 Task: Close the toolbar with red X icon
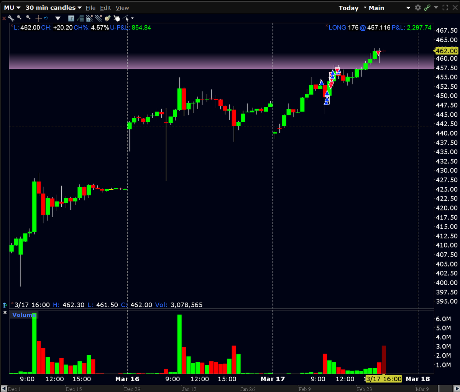pyautogui.click(x=4, y=18)
